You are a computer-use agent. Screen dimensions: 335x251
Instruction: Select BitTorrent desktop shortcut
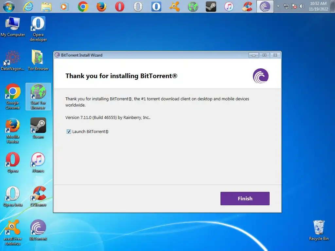38,230
